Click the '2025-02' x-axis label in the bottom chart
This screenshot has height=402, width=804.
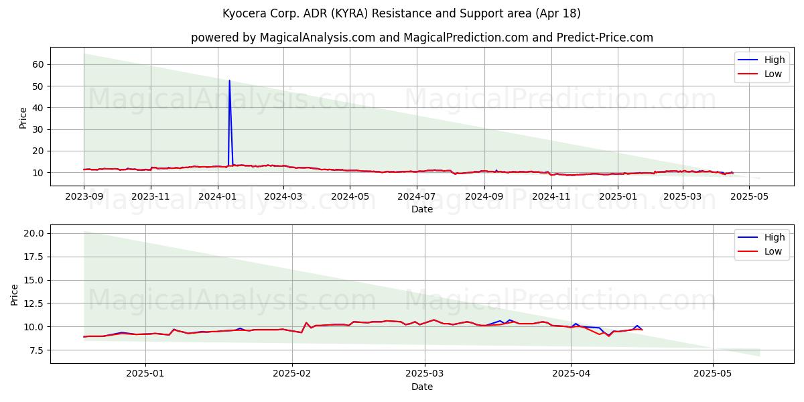[x=293, y=374]
